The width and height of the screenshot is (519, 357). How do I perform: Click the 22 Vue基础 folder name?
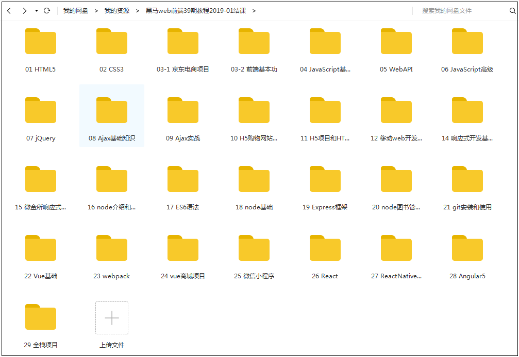[x=41, y=276]
